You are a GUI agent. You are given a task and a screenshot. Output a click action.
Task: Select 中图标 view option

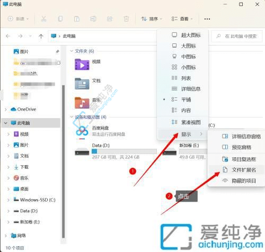tap(183, 57)
